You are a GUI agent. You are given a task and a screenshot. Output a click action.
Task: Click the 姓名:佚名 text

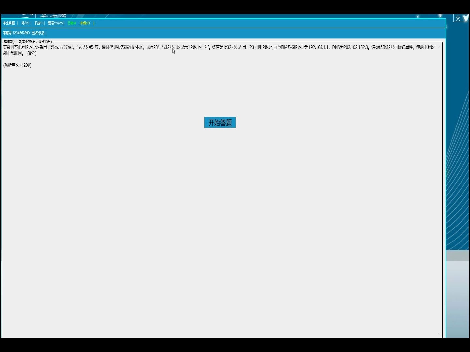(38, 33)
